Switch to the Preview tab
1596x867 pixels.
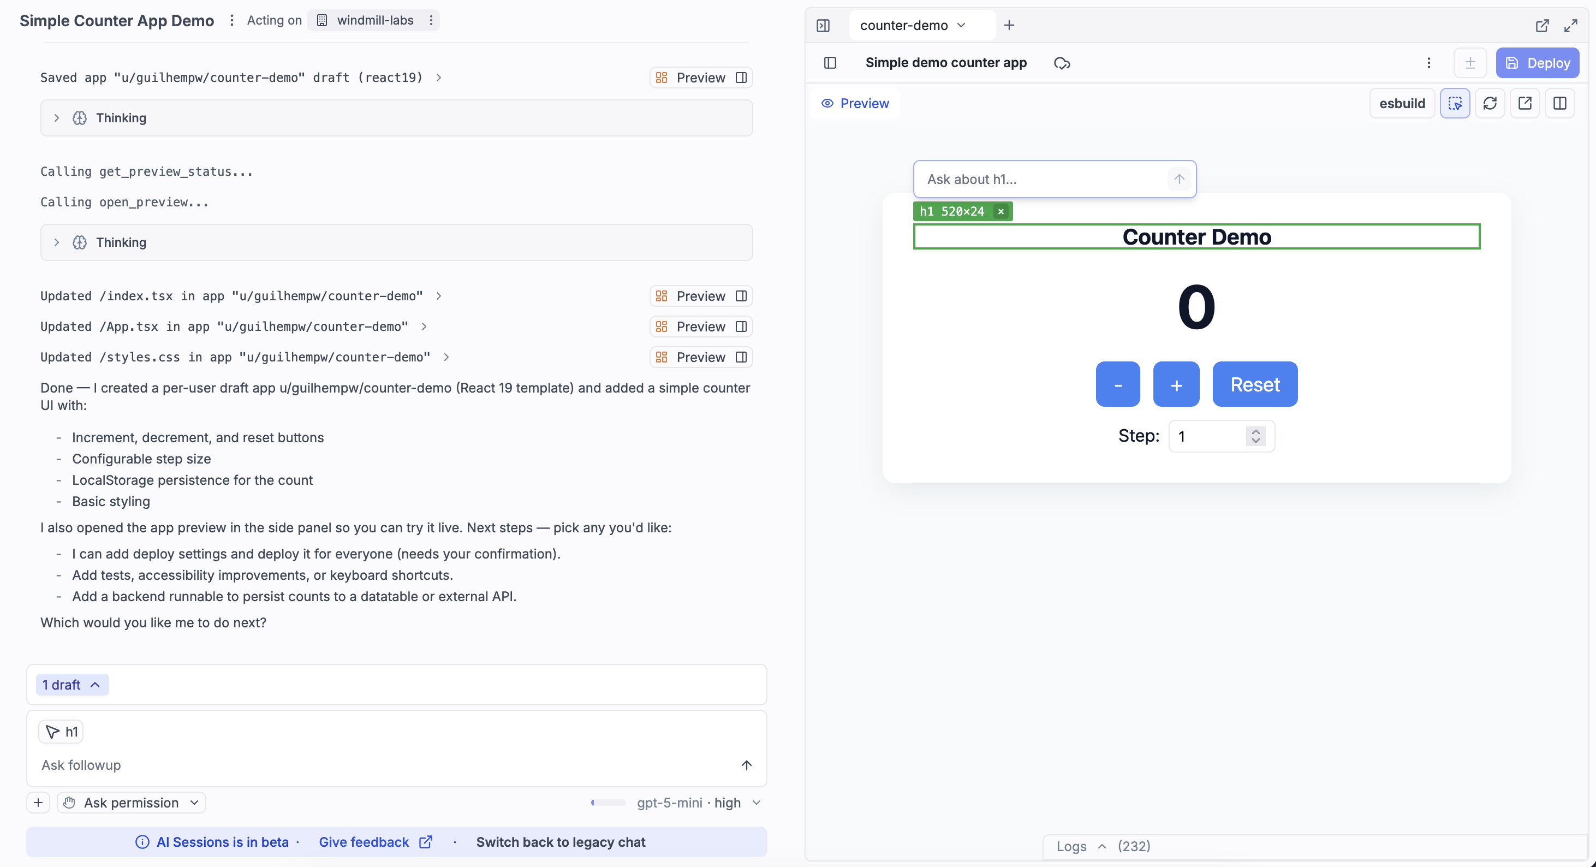tap(855, 103)
